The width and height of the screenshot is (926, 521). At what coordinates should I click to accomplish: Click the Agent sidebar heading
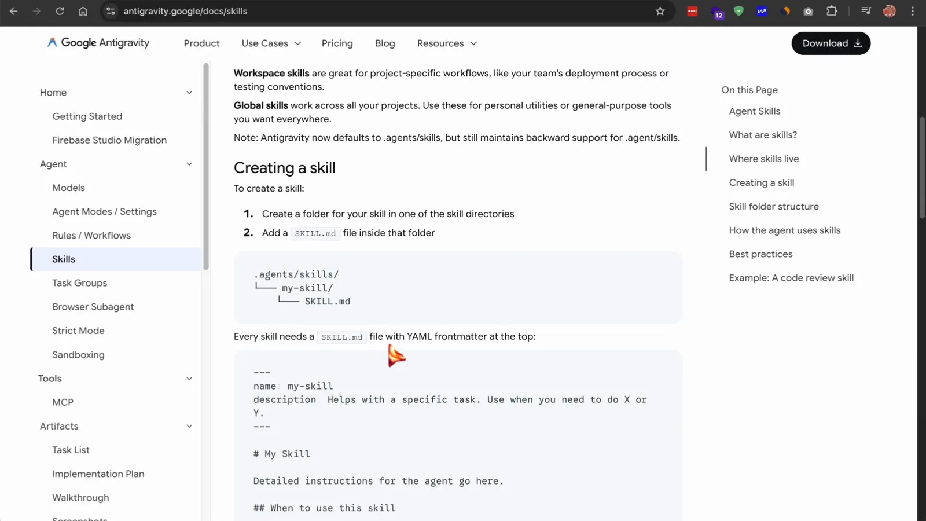tap(53, 164)
